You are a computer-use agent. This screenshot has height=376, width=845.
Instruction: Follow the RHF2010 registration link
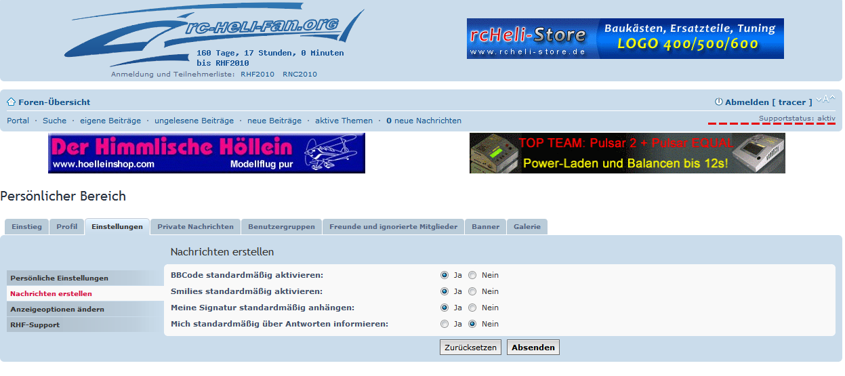[x=257, y=75]
